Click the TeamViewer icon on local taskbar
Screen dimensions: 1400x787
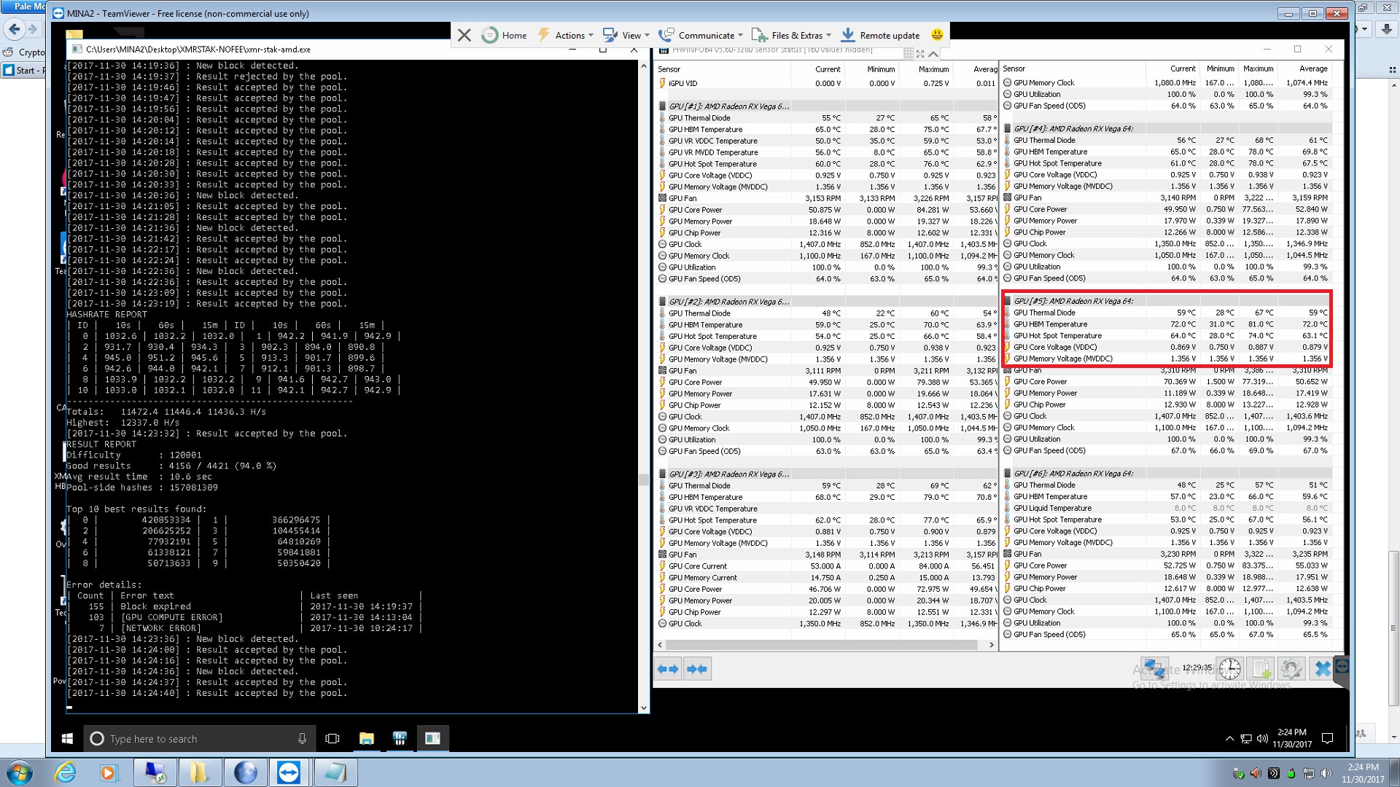[x=289, y=772]
